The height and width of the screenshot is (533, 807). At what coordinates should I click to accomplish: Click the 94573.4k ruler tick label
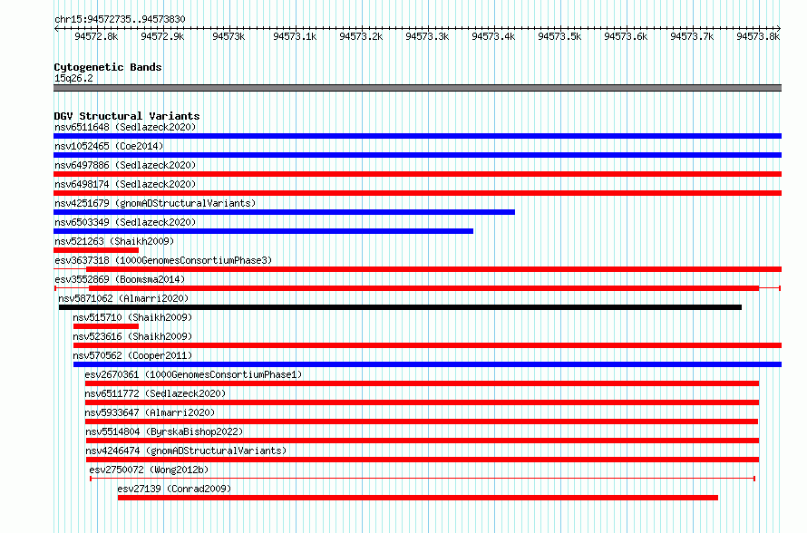(x=493, y=36)
